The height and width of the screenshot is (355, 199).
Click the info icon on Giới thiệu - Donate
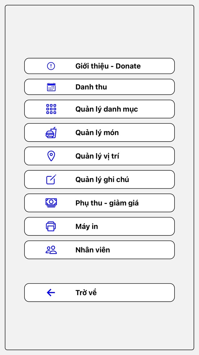coord(51,66)
